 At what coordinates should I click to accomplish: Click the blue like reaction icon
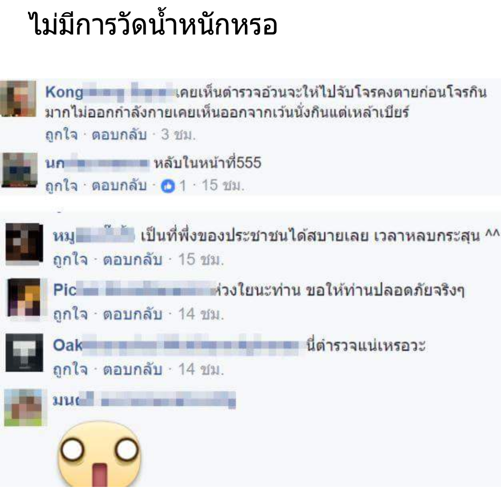tap(168, 186)
